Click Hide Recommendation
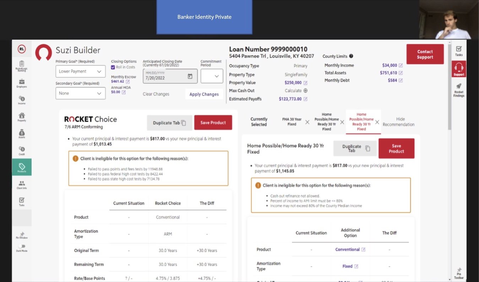Screen dimensions: 479x282 (399, 122)
